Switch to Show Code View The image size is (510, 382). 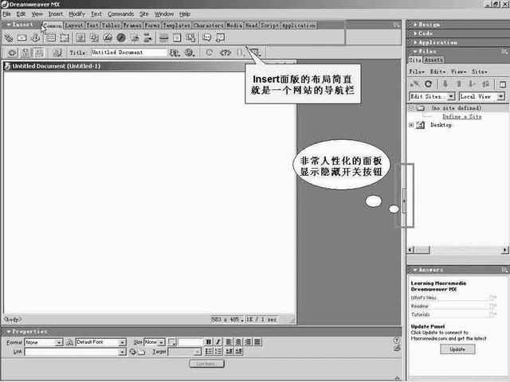point(13,53)
